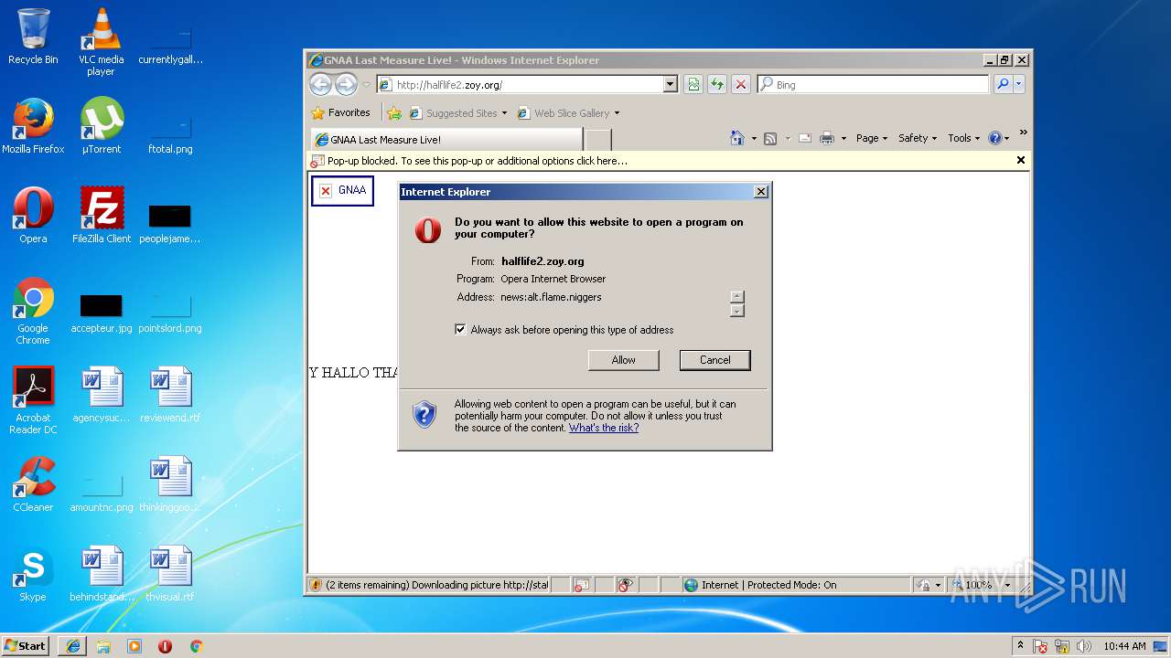Select the FileZilla Client desktop shortcut
The height and width of the screenshot is (658, 1171).
102,216
